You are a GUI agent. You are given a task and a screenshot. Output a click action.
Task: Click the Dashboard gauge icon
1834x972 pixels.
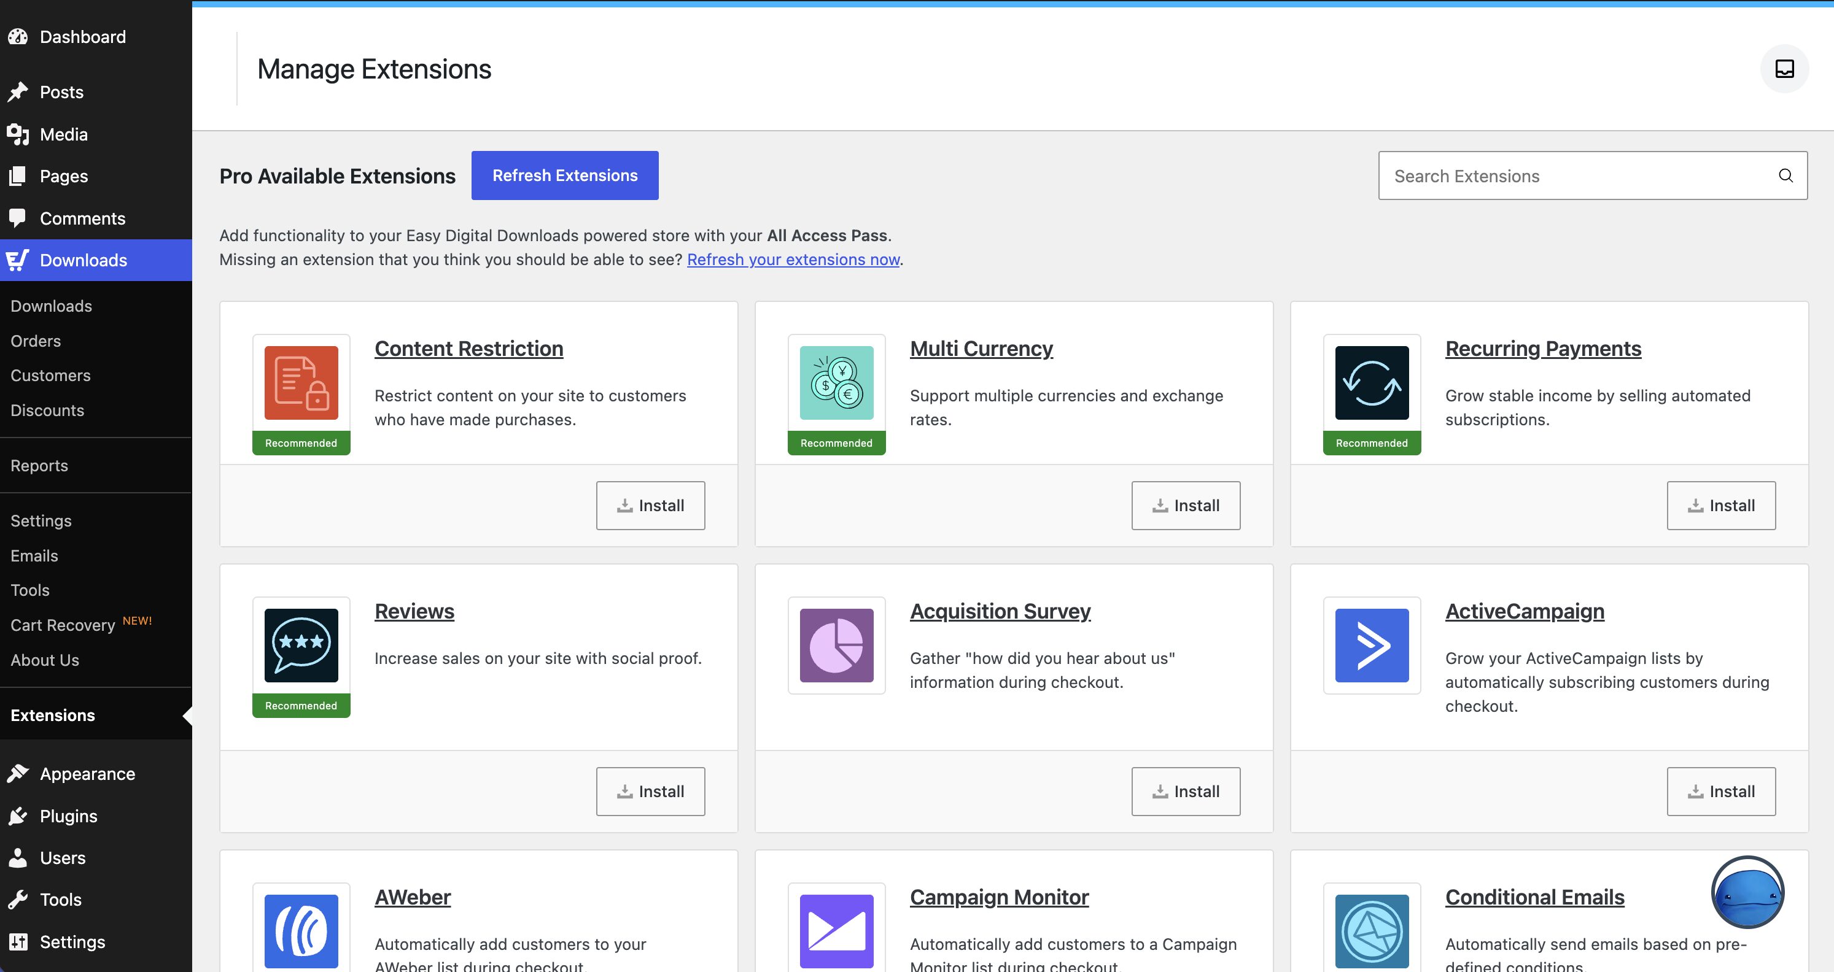coord(18,37)
